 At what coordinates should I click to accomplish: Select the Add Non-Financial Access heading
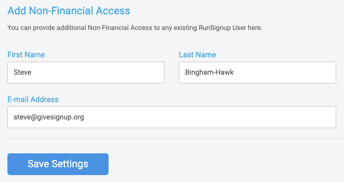pyautogui.click(x=69, y=10)
